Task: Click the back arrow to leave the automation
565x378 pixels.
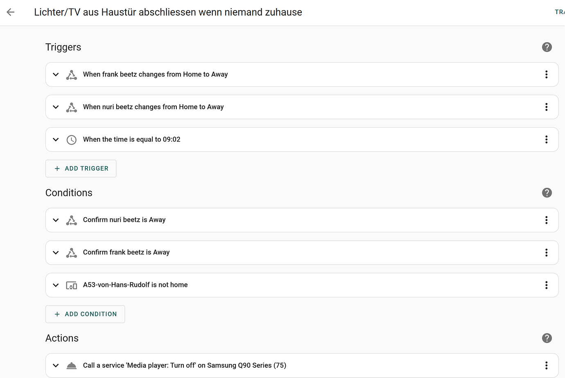Action: [10, 12]
